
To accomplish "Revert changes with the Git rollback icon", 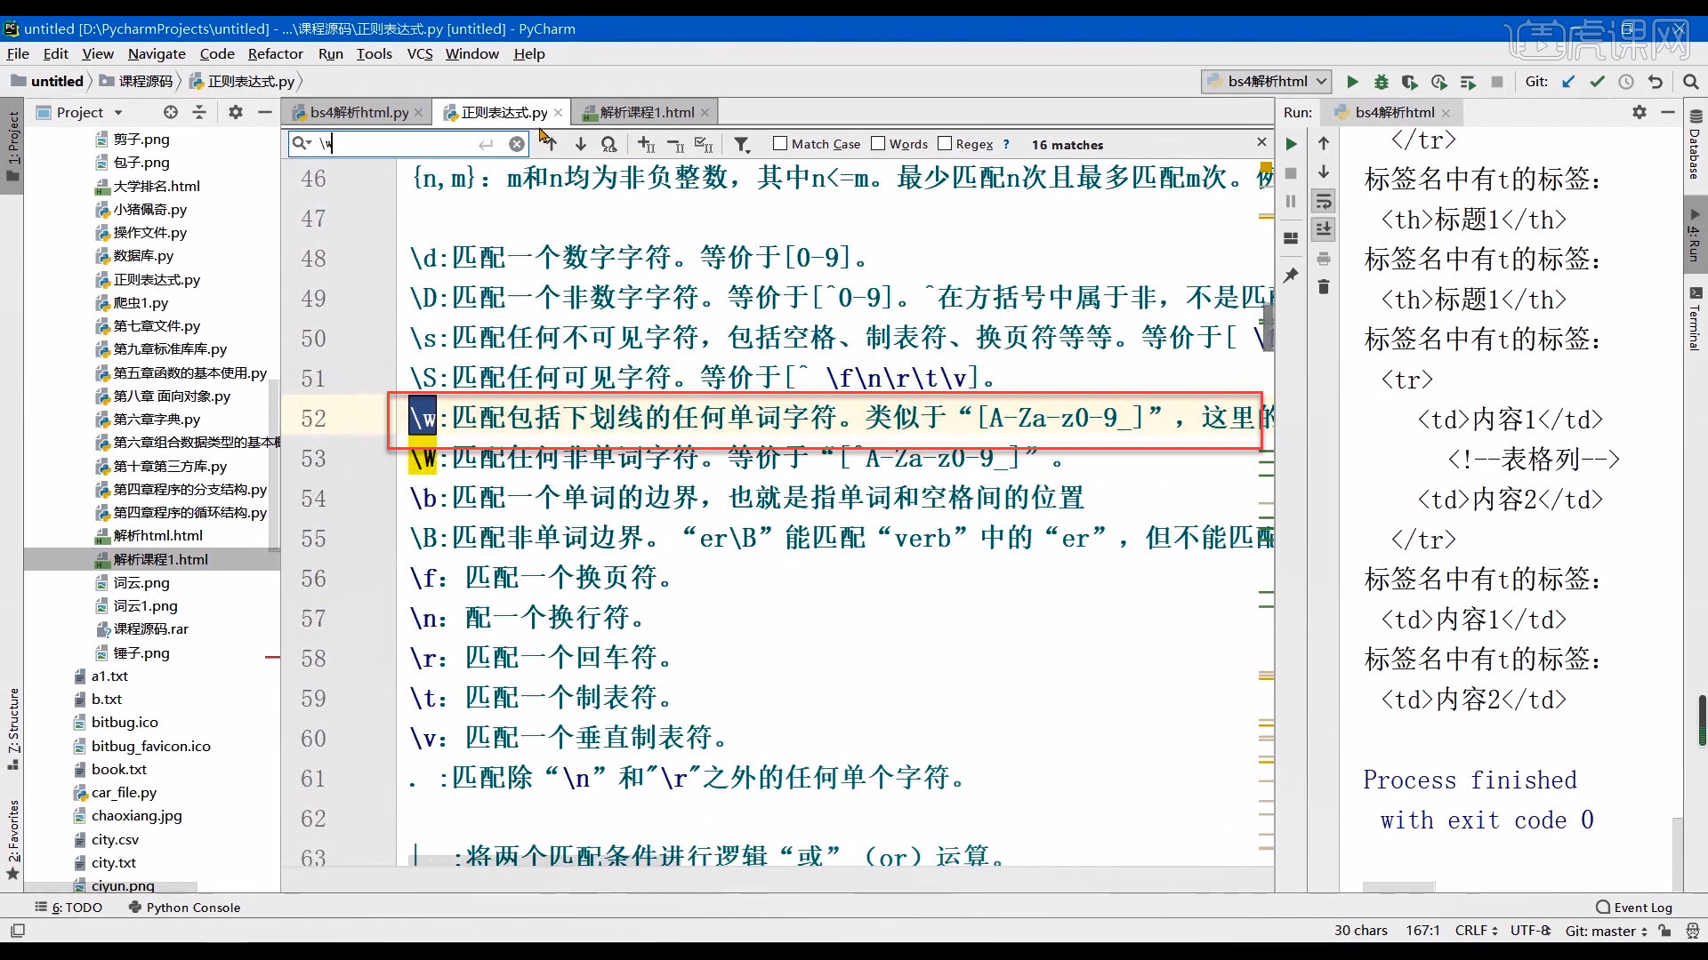I will (x=1656, y=82).
